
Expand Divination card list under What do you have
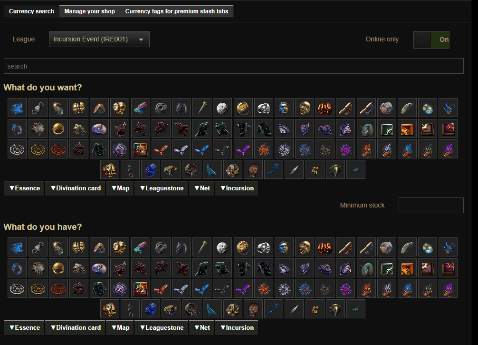(75, 327)
